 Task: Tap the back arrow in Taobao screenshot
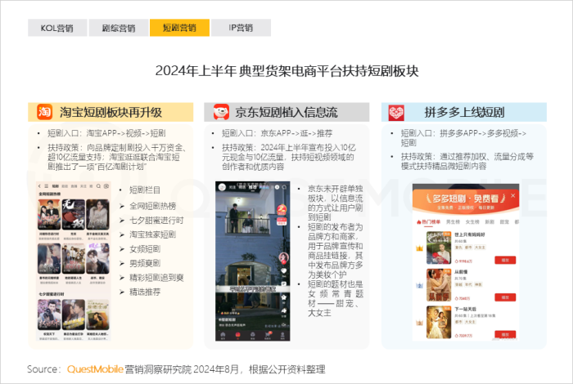click(x=40, y=188)
